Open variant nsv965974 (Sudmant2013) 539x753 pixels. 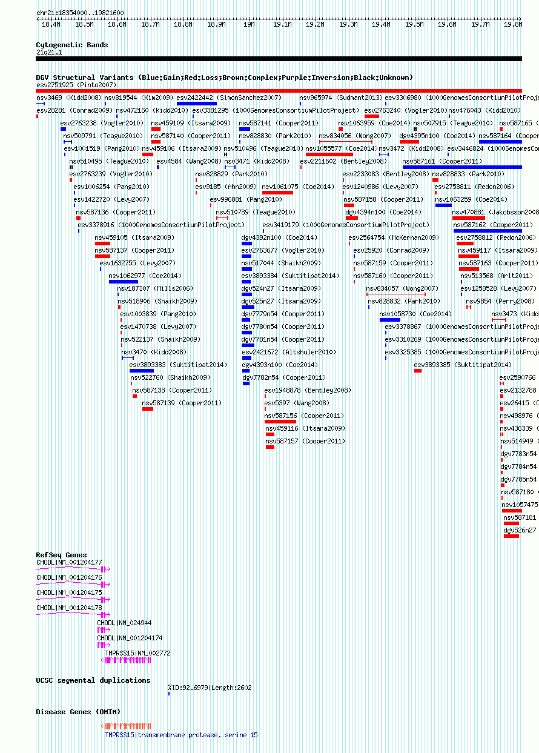pos(341,98)
